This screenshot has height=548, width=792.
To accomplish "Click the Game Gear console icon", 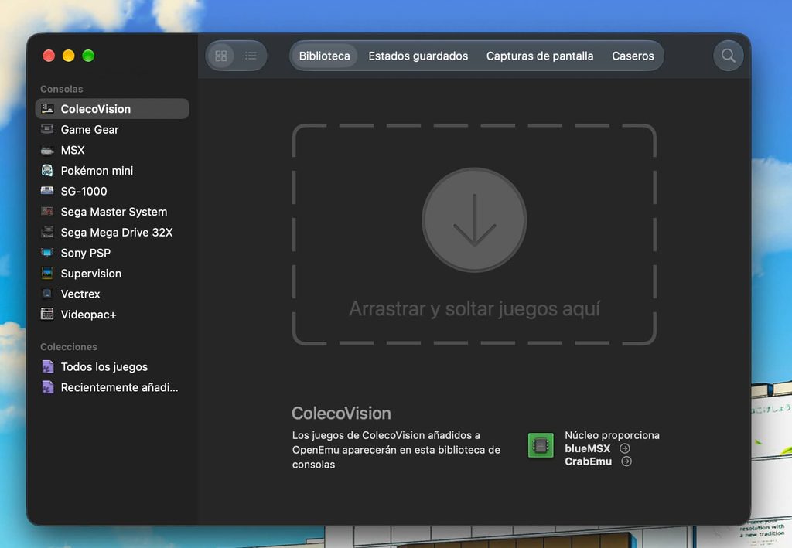I will (x=47, y=129).
